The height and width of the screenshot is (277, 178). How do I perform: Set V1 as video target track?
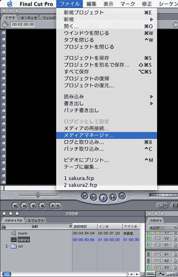[158, 245]
